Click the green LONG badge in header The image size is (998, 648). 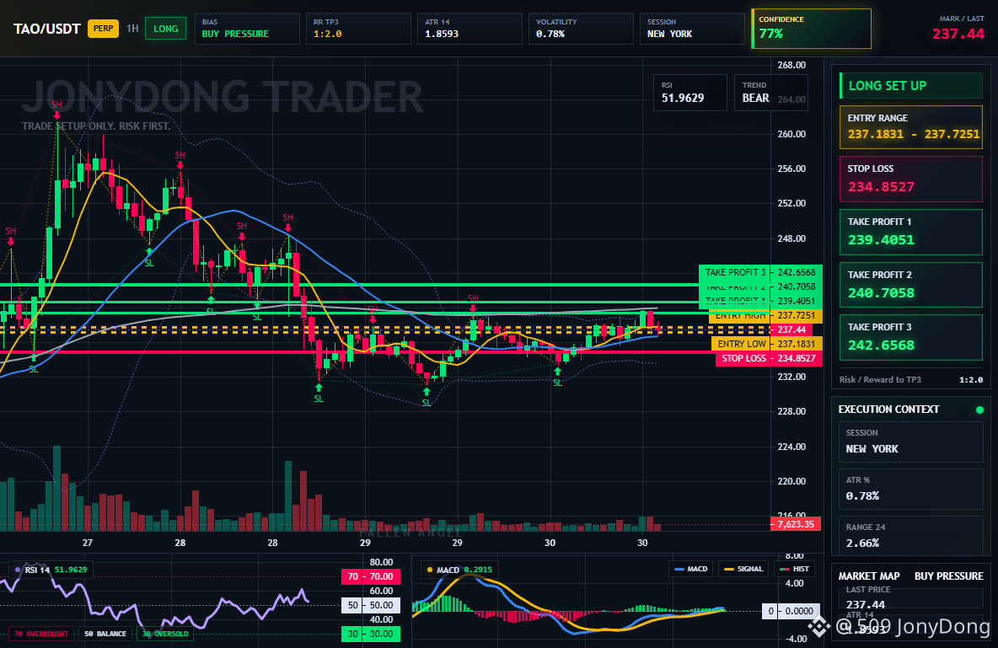point(165,29)
